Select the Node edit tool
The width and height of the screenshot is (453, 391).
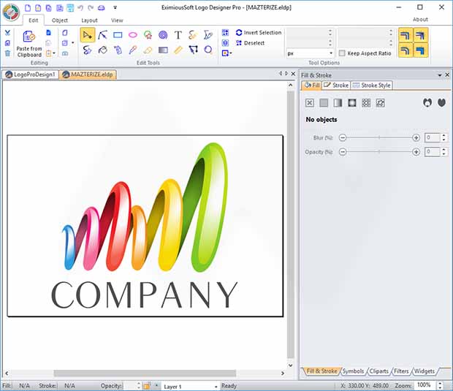102,35
